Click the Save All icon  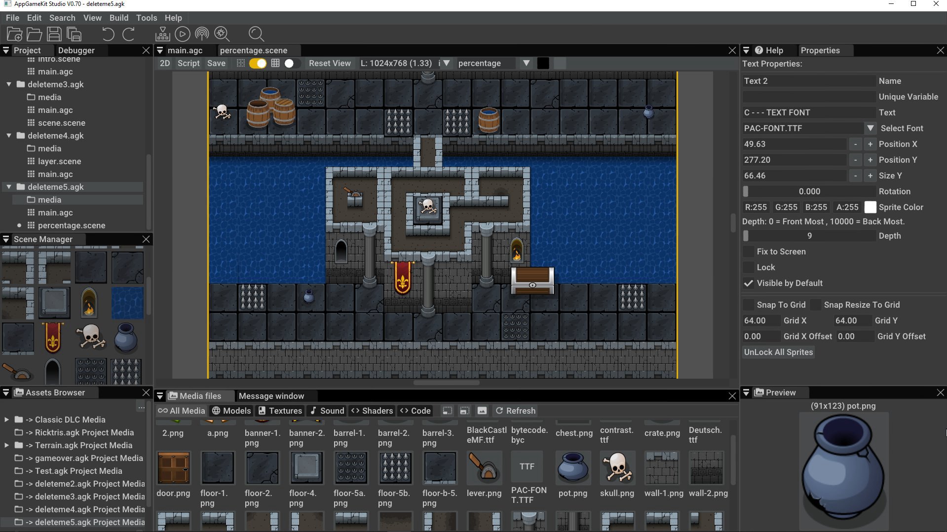[x=74, y=34]
